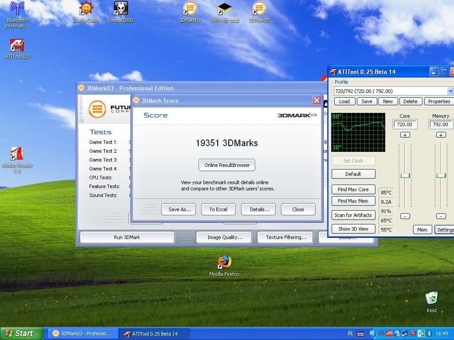Click the blue question mark tray icon
The image size is (454, 340).
click(397, 333)
